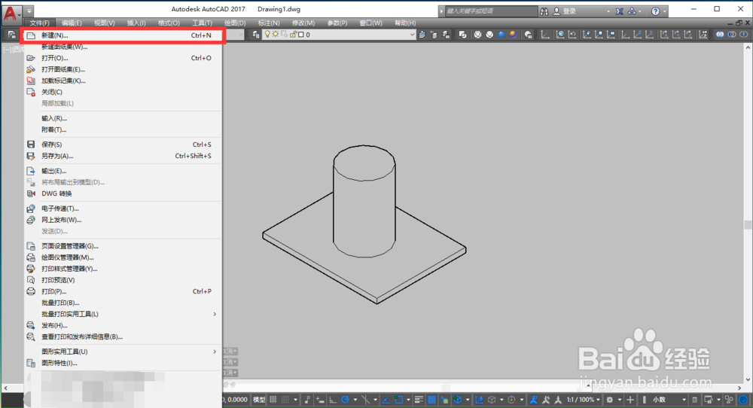Click the help question mark icon
The width and height of the screenshot is (753, 408).
click(656, 11)
